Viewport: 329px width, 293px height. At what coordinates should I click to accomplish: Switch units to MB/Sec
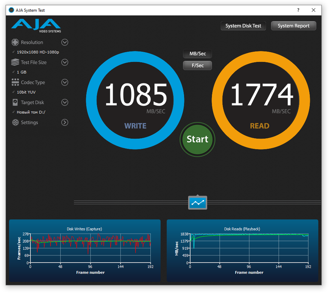click(197, 54)
